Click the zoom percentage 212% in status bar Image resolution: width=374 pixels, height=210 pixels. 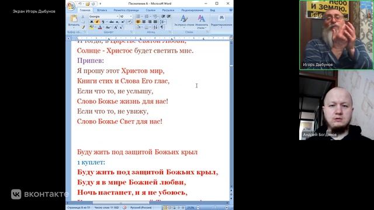(191, 208)
